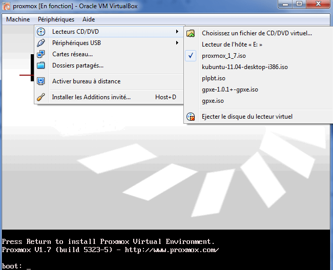The image size is (333, 270).
Task: Open Cartes réseau... settings
Action: [x=109, y=54]
